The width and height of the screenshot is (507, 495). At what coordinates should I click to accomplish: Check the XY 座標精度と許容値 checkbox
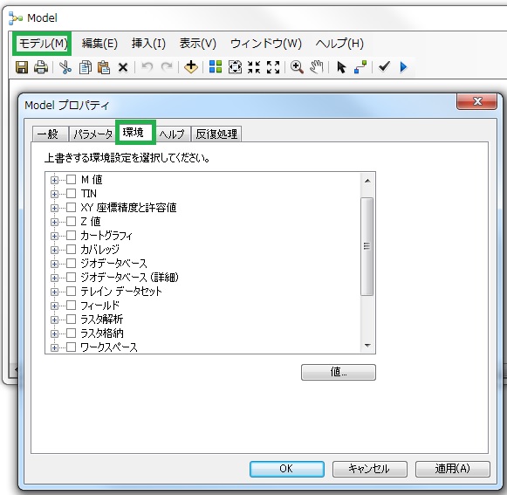point(72,208)
